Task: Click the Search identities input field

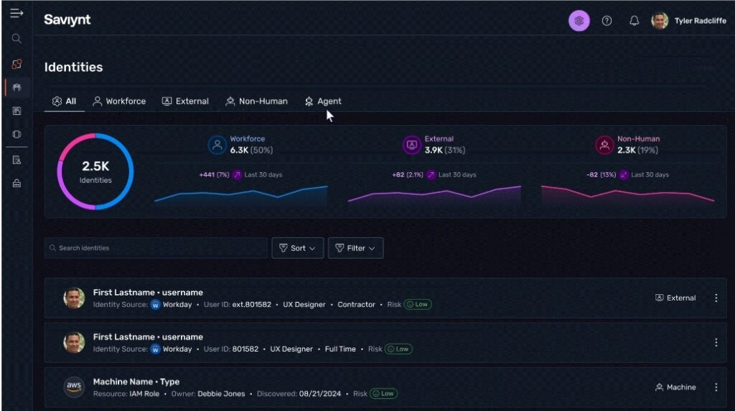Action: click(158, 248)
